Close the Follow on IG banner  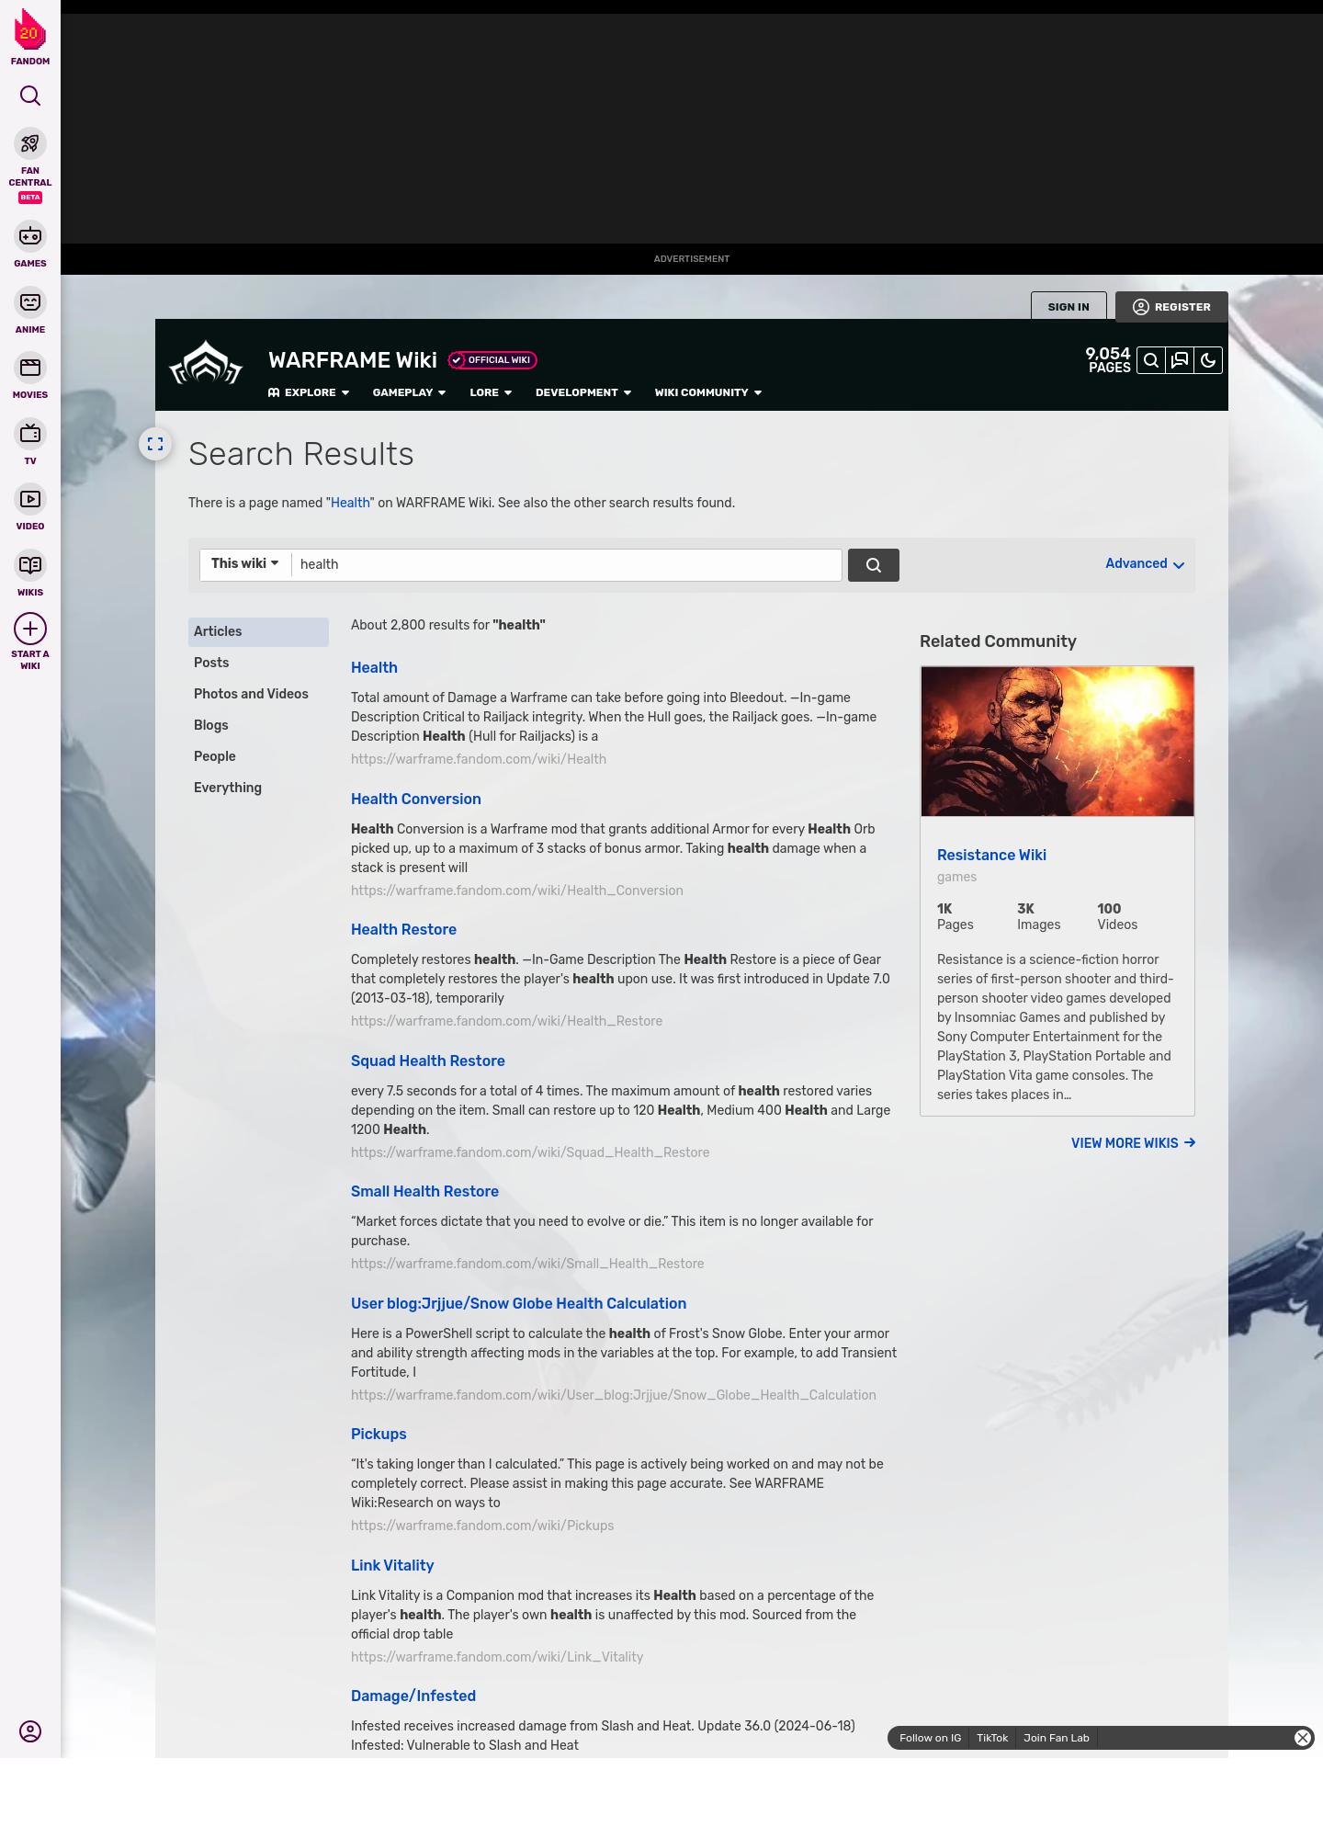point(1303,1738)
